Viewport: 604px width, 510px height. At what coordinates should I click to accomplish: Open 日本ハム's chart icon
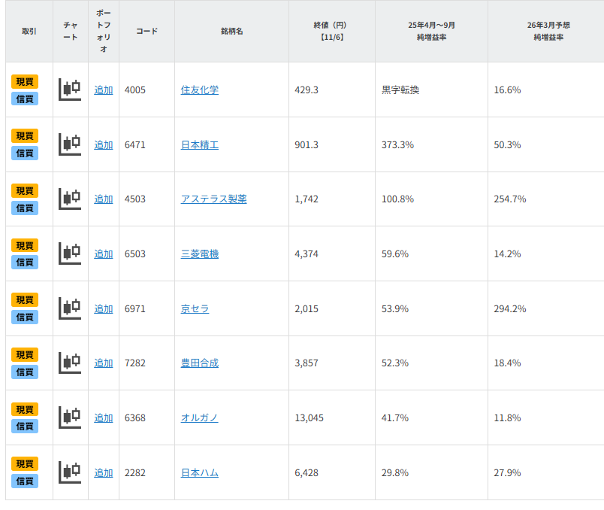(x=69, y=472)
